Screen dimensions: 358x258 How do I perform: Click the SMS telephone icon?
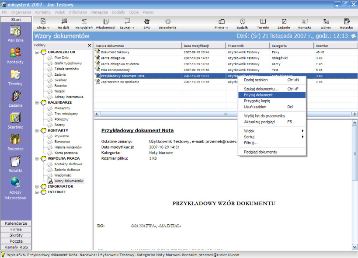click(x=147, y=22)
